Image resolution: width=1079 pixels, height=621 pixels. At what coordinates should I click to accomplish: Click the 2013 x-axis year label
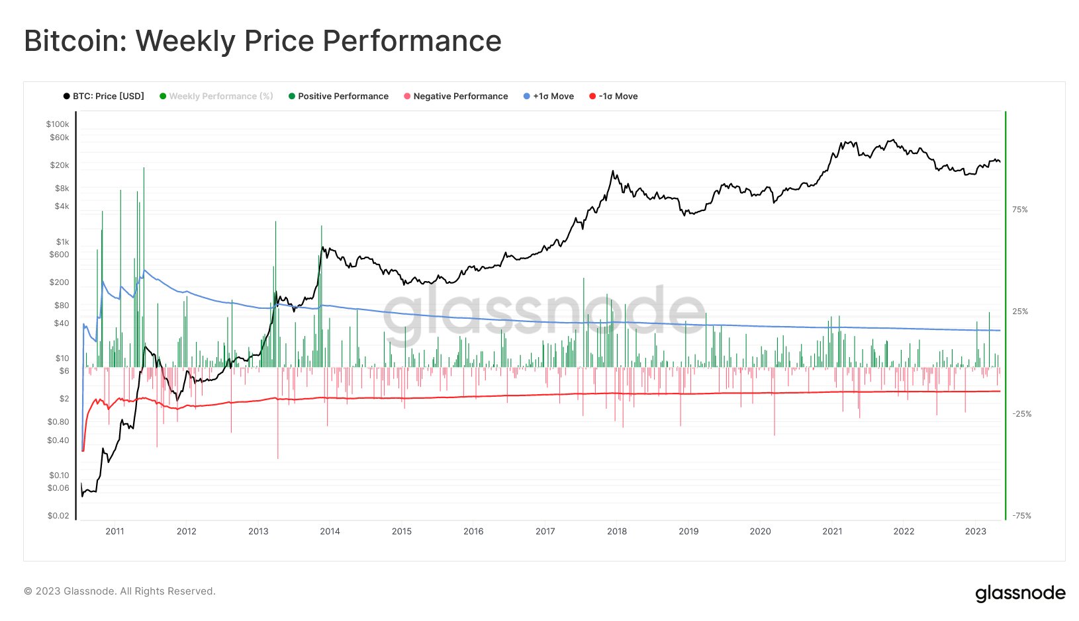click(x=258, y=531)
